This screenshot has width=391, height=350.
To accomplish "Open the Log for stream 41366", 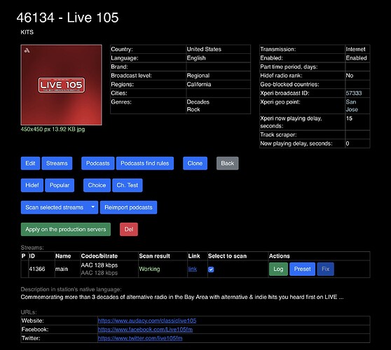I will [x=278, y=269].
